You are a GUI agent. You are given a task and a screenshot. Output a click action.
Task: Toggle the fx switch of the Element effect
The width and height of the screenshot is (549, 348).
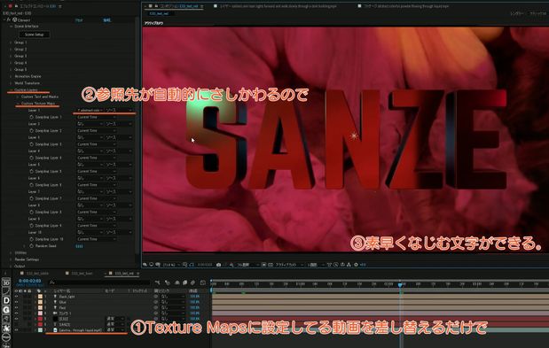click(9, 19)
